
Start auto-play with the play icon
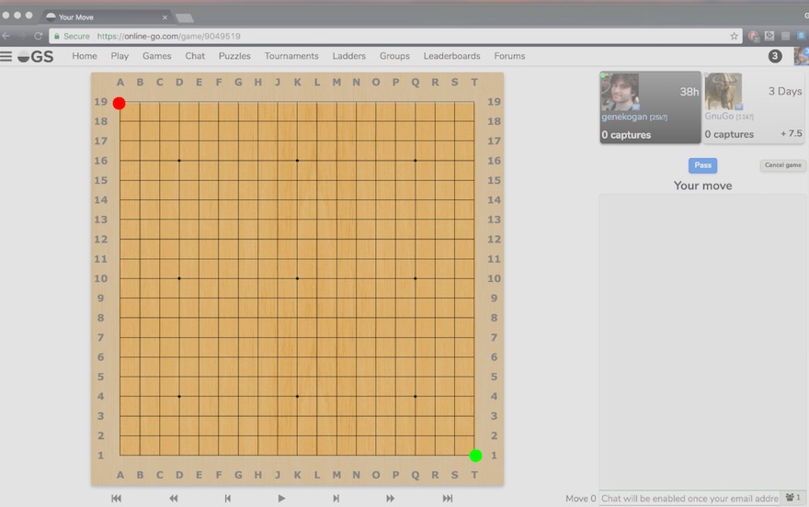coord(281,498)
